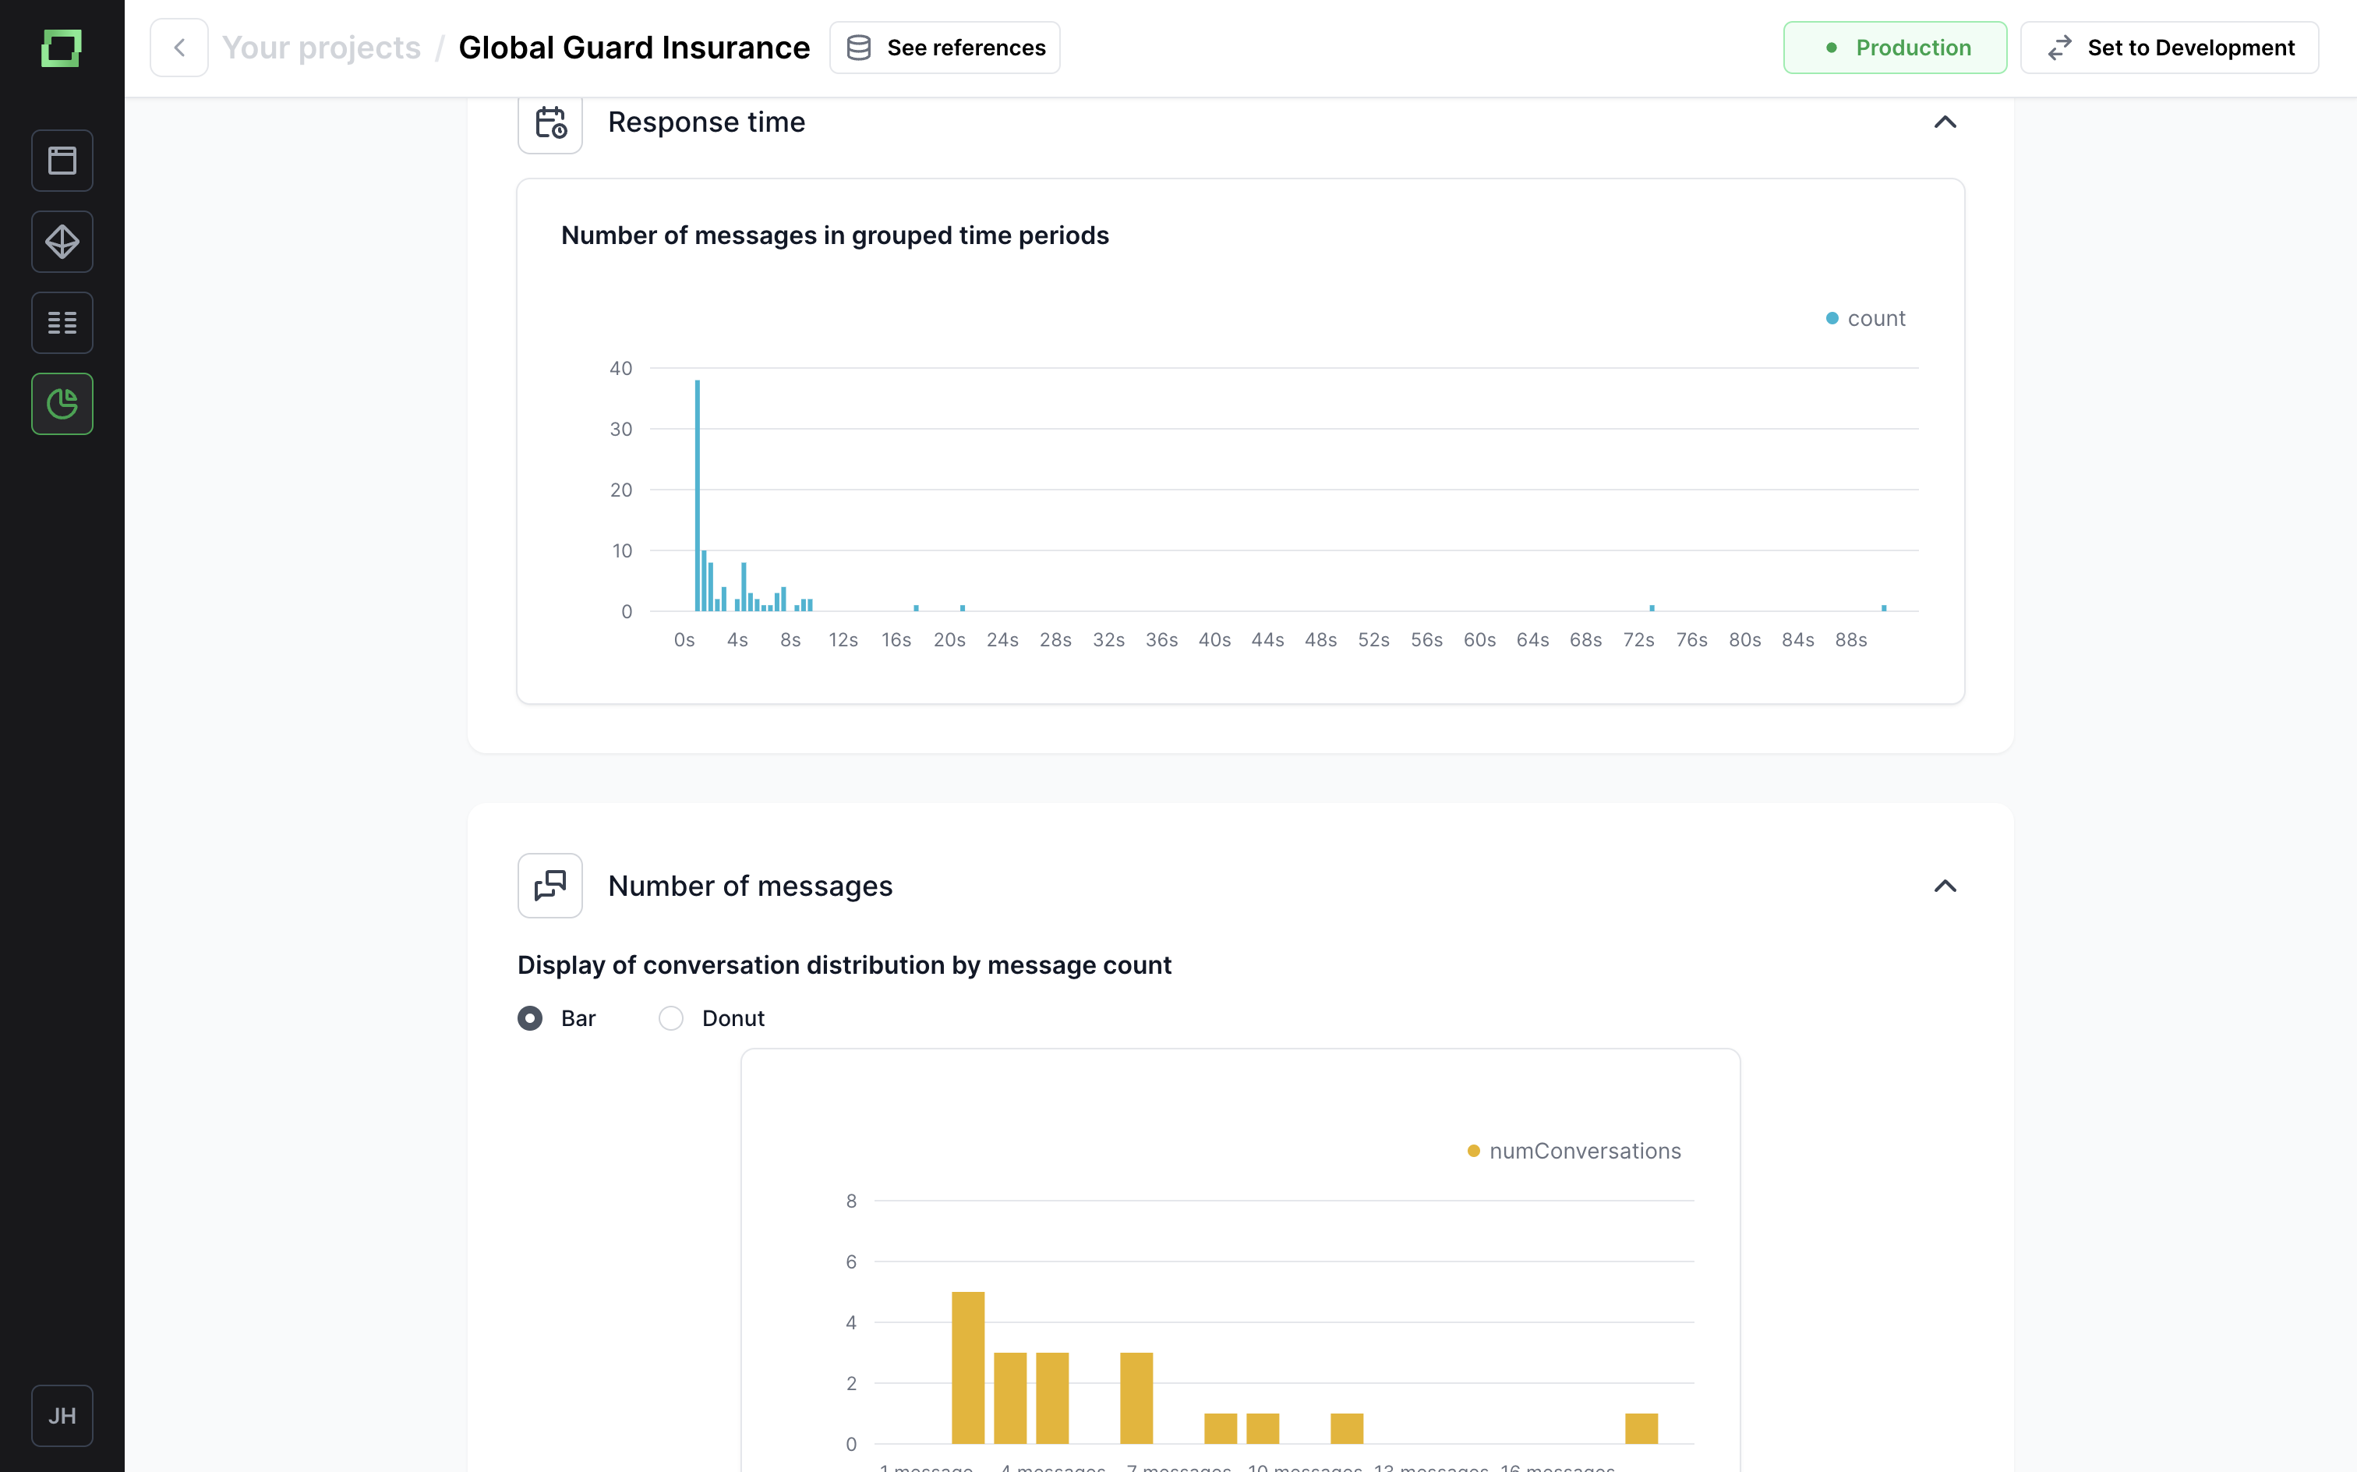Click the green app logo icon
Viewport: 2357px width, 1472px height.
pyautogui.click(x=62, y=48)
